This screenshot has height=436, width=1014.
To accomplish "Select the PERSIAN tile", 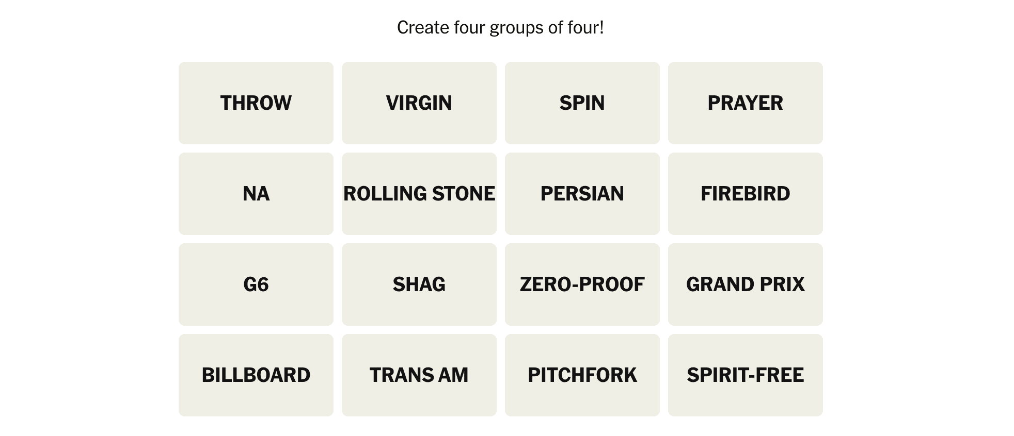I will point(582,194).
